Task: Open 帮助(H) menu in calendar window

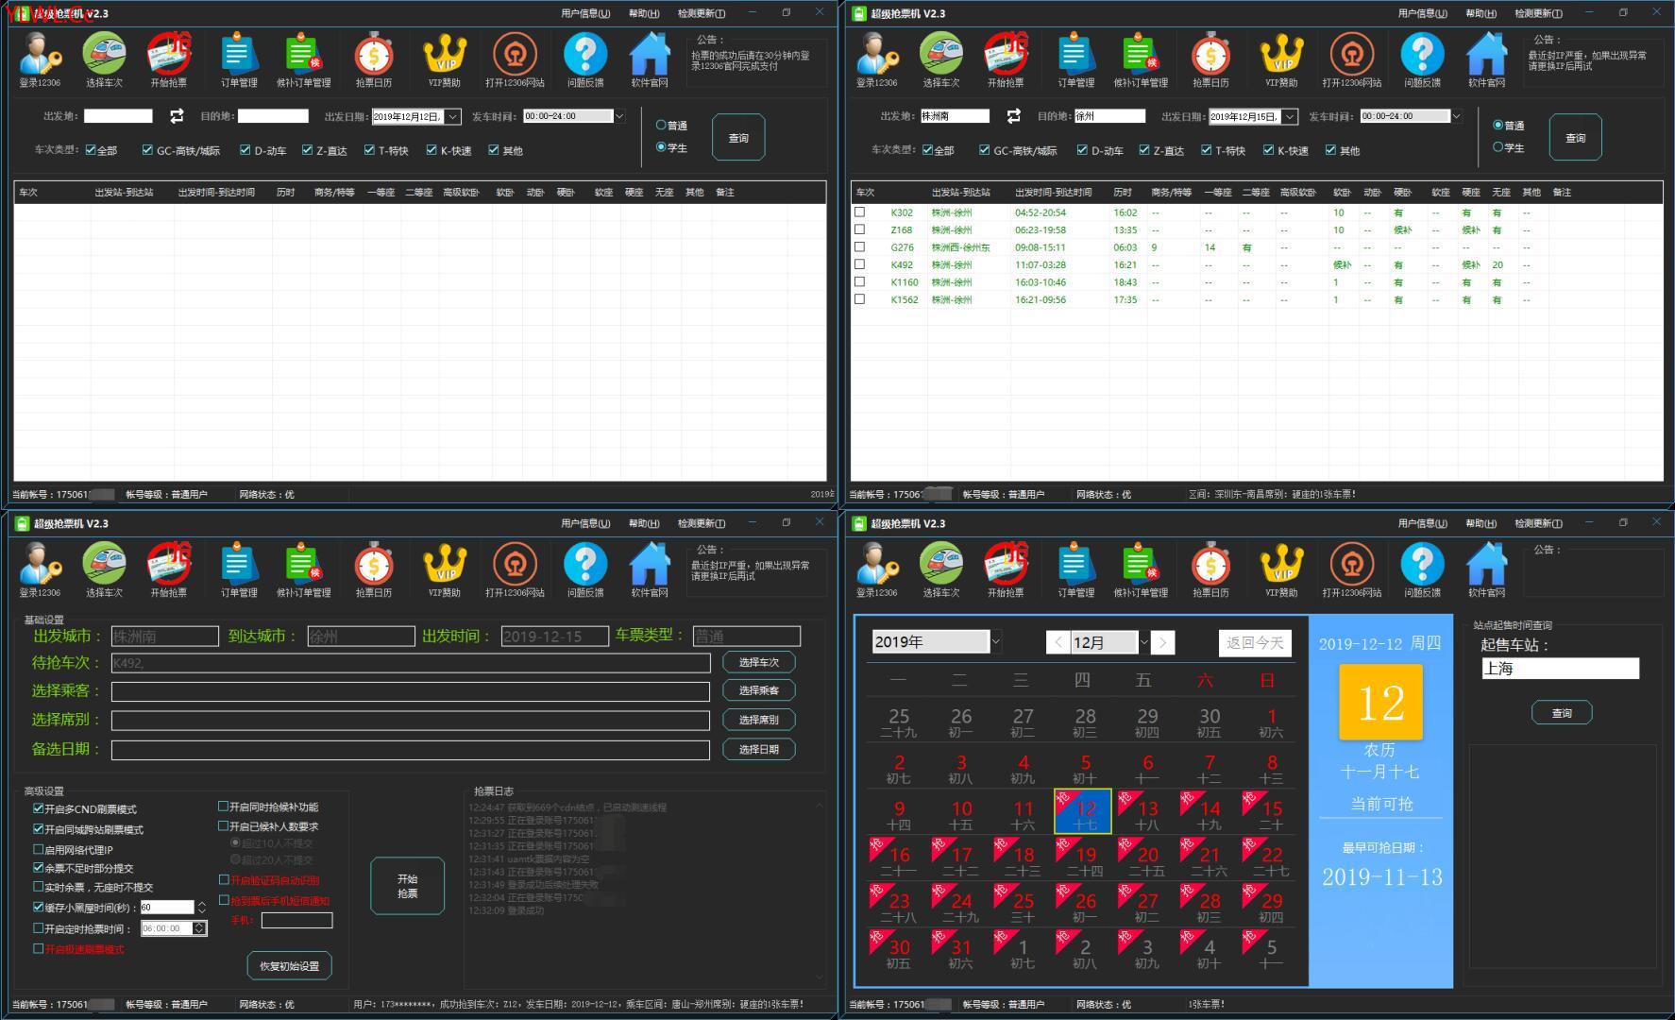Action: (1480, 523)
